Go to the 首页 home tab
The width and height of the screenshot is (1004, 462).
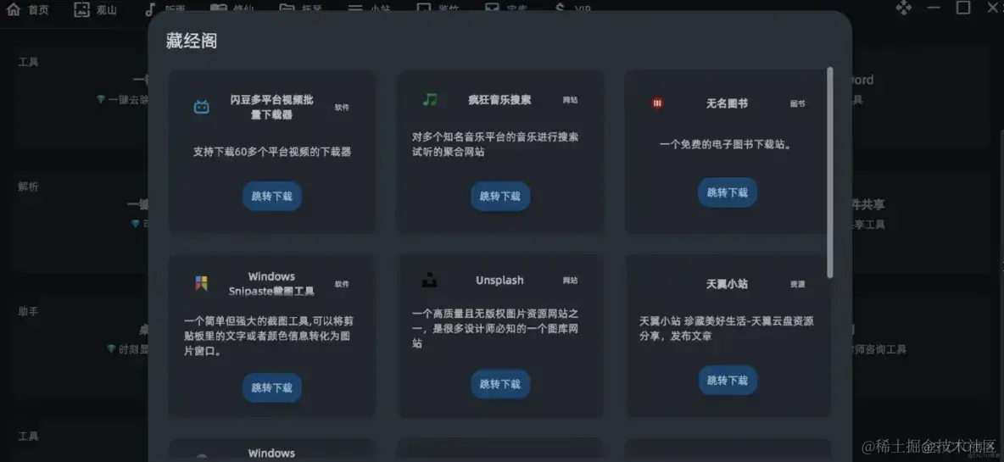point(27,9)
